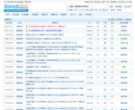
Task: Click download count 593
Action: coord(105,96)
